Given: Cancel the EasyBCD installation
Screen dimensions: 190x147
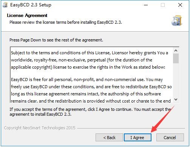Looking at the screenshot, I should 170,138.
